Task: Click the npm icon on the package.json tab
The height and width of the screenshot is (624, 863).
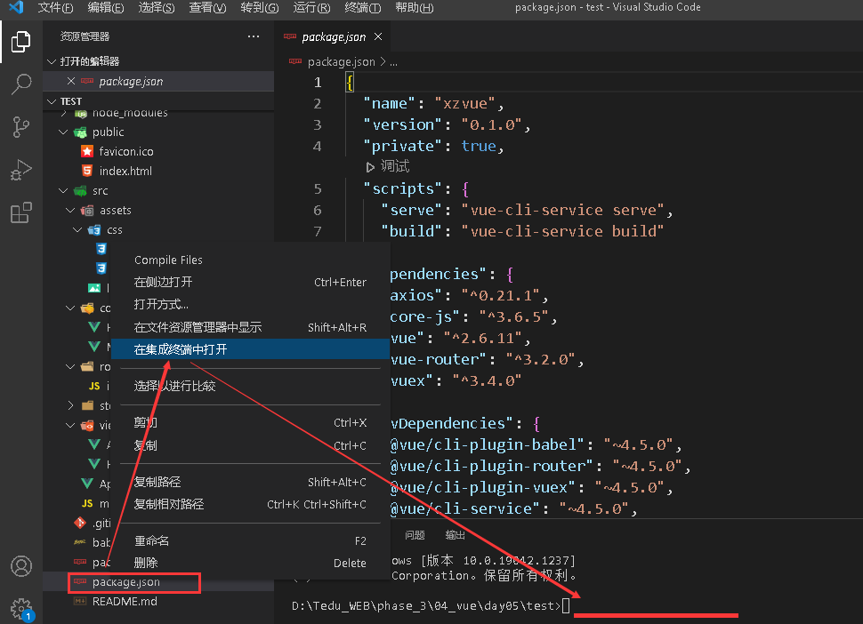Action: pos(289,37)
